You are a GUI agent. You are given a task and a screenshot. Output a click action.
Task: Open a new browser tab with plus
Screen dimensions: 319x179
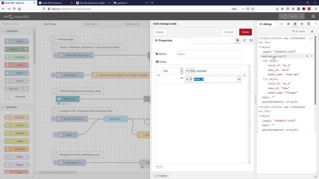(152, 3)
